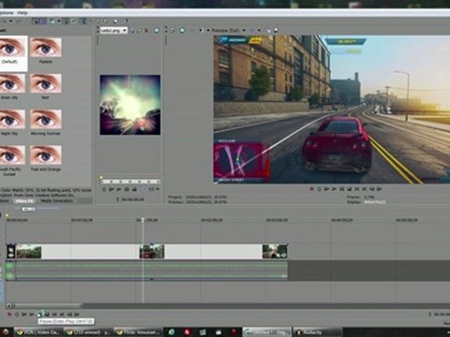
Task: Click the sunburst image in the trimmer
Action: point(130,105)
